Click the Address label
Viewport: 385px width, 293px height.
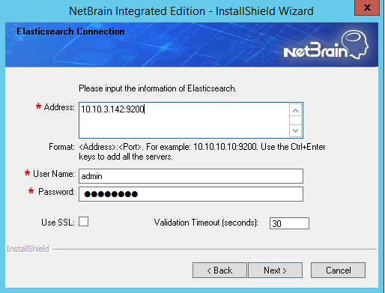(59, 107)
